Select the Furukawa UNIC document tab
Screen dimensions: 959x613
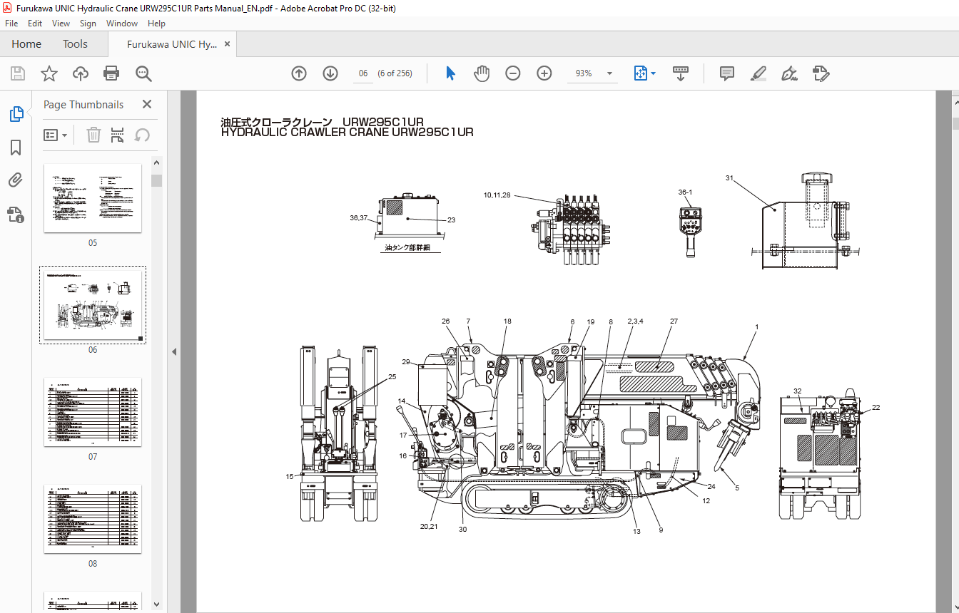click(x=171, y=44)
